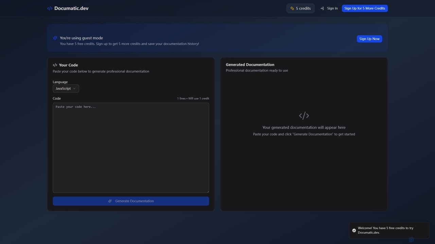This screenshot has width=435, height=244.
Task: Click the chevron in the language selector
Action: click(74, 88)
